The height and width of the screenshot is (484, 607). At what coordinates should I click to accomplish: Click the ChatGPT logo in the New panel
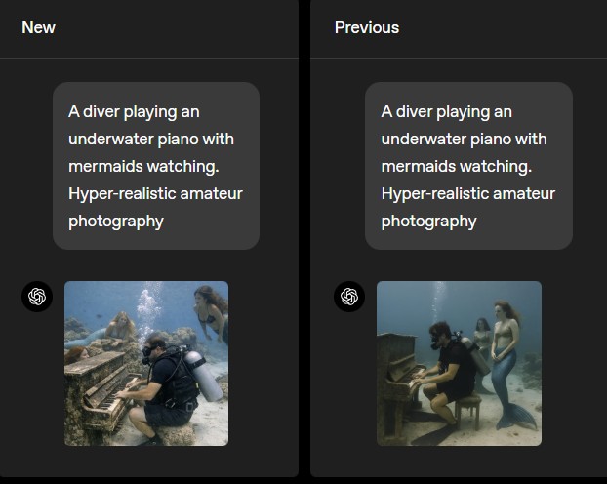(37, 297)
